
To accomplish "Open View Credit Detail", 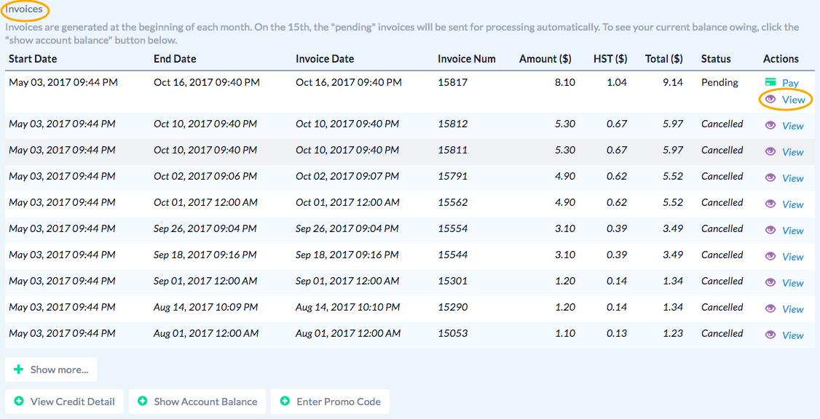I will coord(65,402).
